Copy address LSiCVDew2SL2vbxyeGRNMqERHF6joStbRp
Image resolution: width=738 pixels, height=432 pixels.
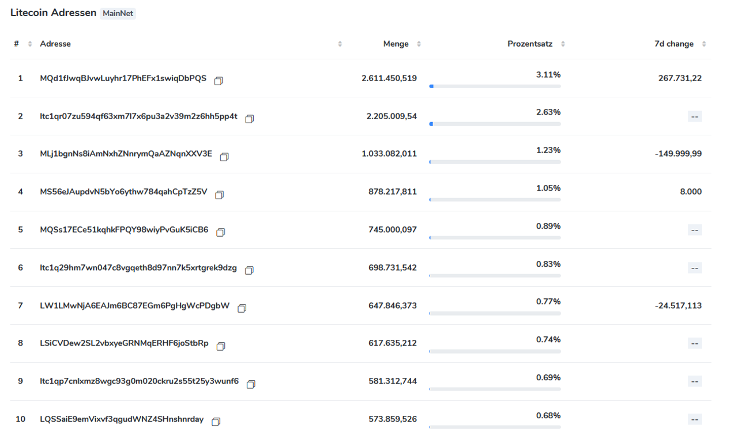221,346
